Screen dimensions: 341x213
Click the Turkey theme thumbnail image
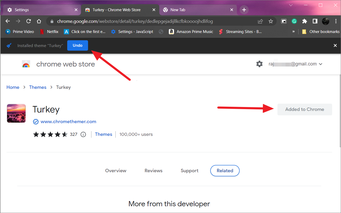[x=16, y=113]
